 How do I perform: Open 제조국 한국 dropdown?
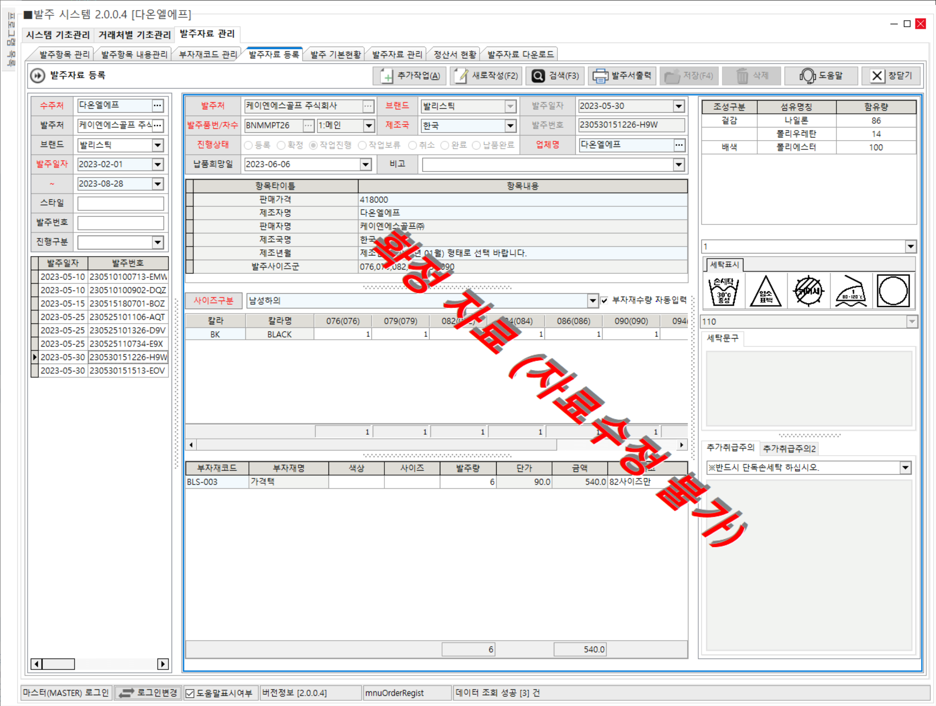[510, 126]
